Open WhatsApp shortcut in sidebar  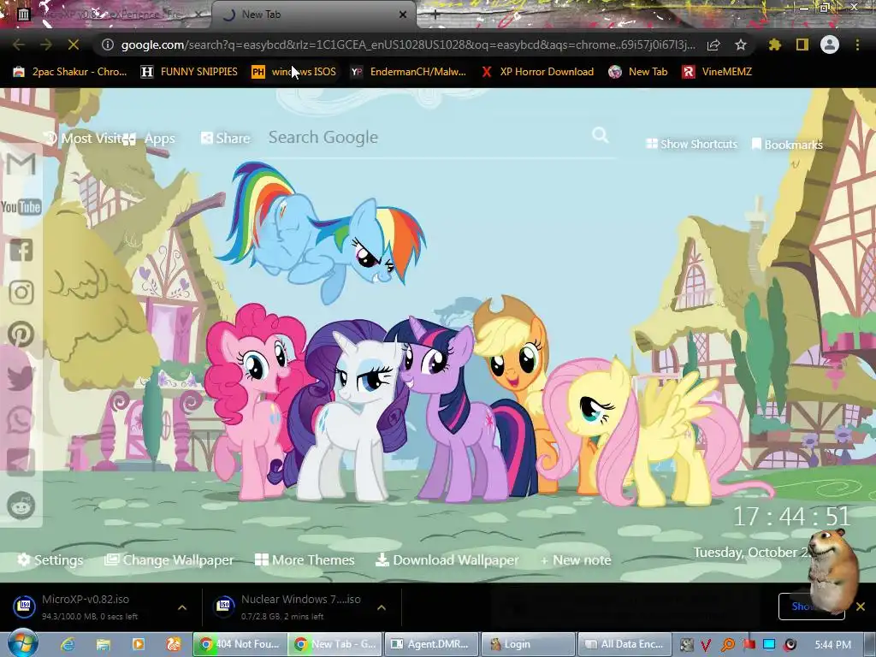(x=21, y=420)
